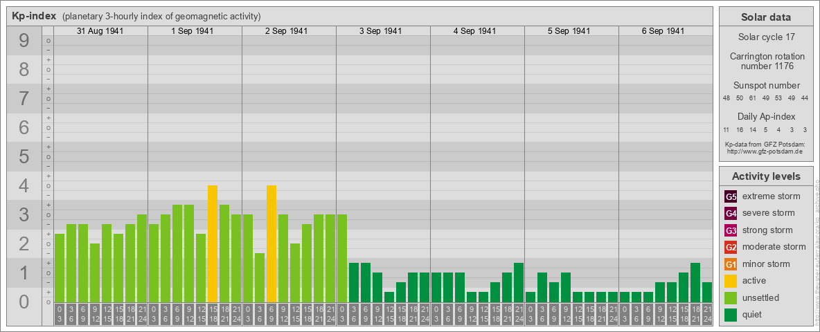Click the sunspot number value 61
820x332 pixels.
coord(753,98)
